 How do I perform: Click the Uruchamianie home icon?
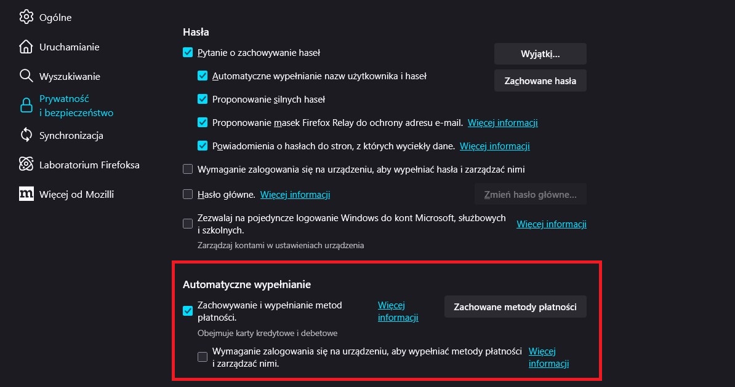26,47
